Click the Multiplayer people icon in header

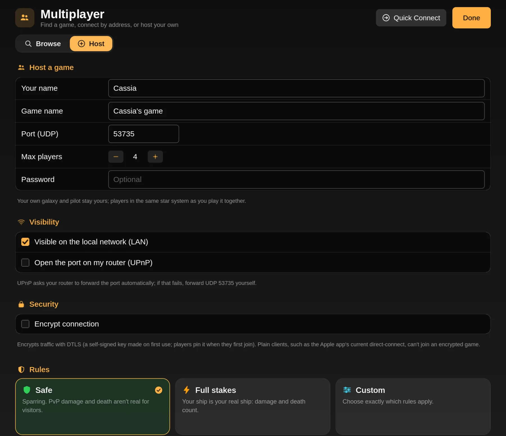[x=25, y=18]
